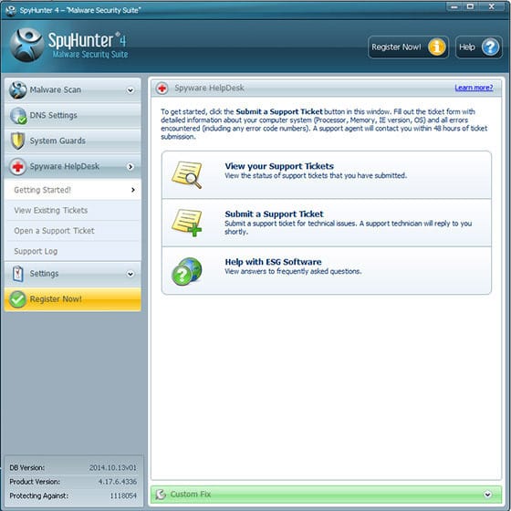Viewport: 511px width, 511px height.
Task: Select Open a Support Ticket submenu item
Action: (x=73, y=231)
